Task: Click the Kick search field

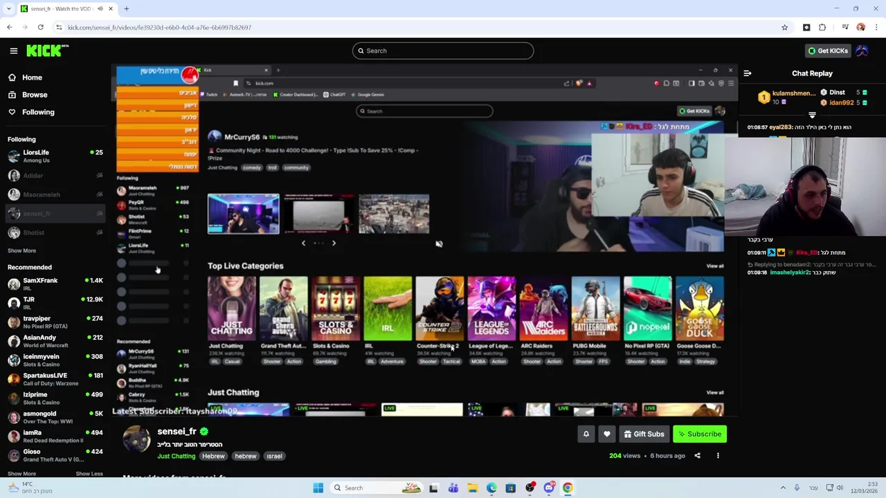Action: coord(443,50)
